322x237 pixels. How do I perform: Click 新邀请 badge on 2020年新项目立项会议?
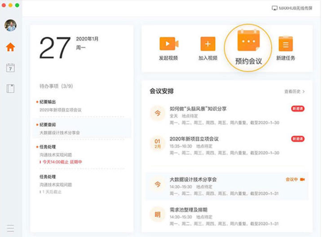point(298,139)
